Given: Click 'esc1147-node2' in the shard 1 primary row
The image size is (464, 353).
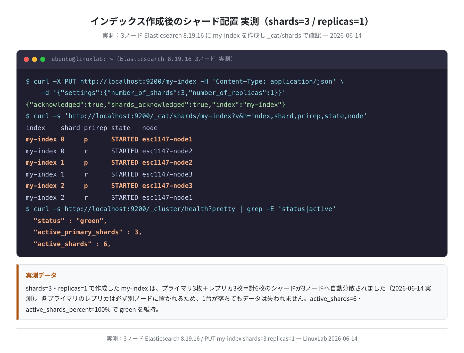Looking at the screenshot, I should coord(167,163).
